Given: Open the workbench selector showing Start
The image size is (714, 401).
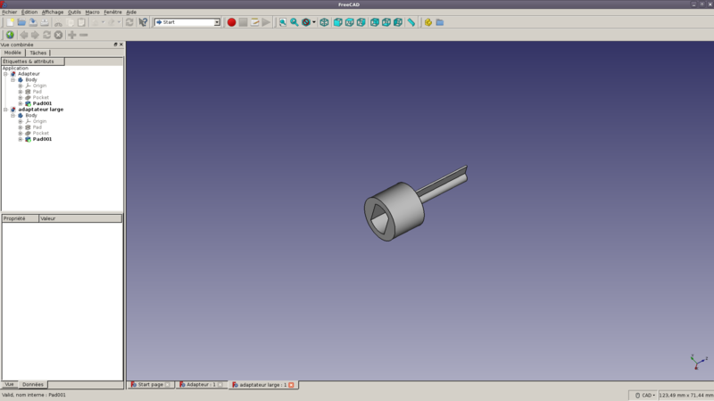Looking at the screenshot, I should pos(187,22).
